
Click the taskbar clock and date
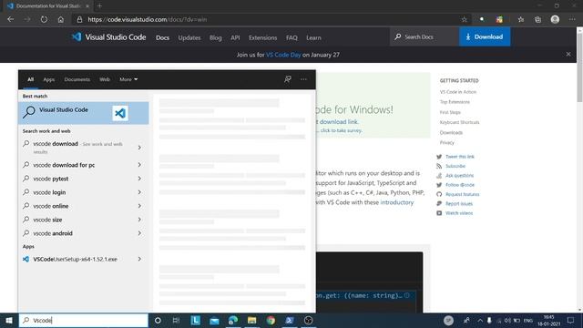tap(548, 320)
